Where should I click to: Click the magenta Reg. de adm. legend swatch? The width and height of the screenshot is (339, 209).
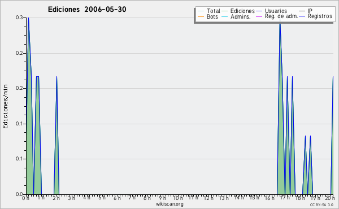[x=259, y=16]
